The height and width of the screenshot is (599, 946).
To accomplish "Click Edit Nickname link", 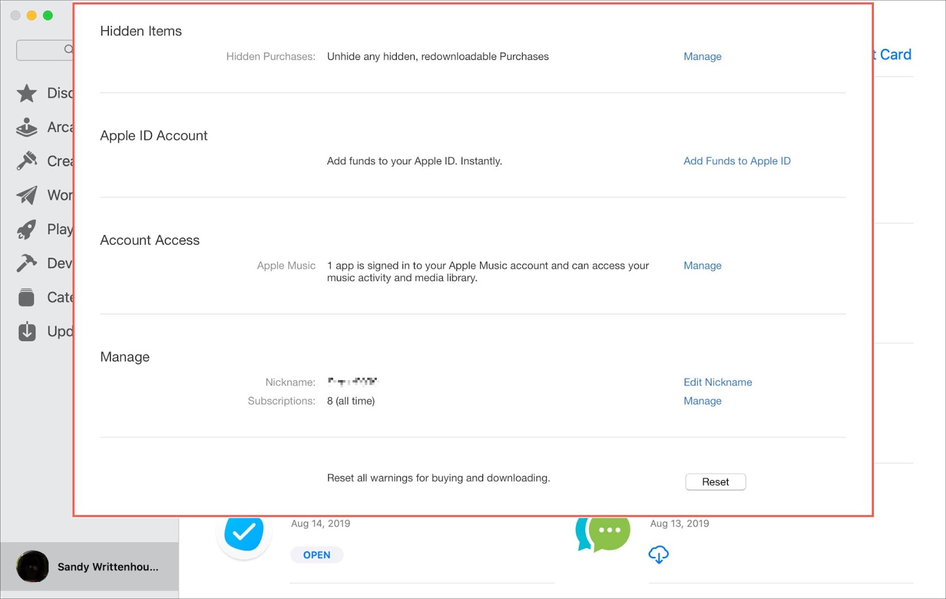I will point(718,382).
